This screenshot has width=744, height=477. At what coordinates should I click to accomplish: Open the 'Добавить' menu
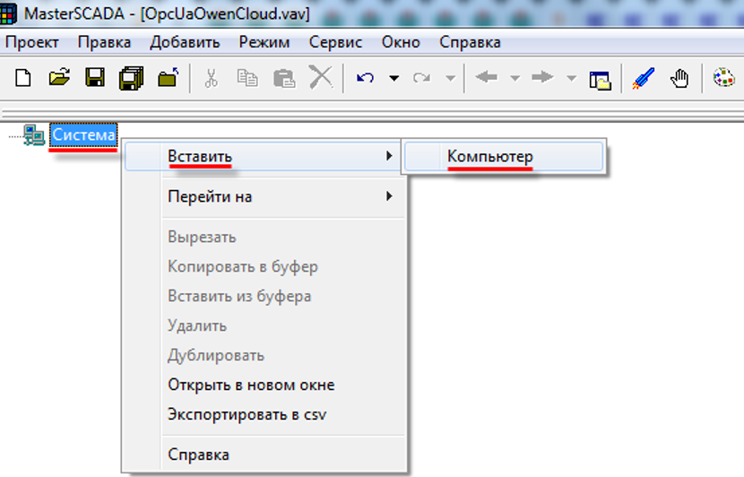coord(185,42)
